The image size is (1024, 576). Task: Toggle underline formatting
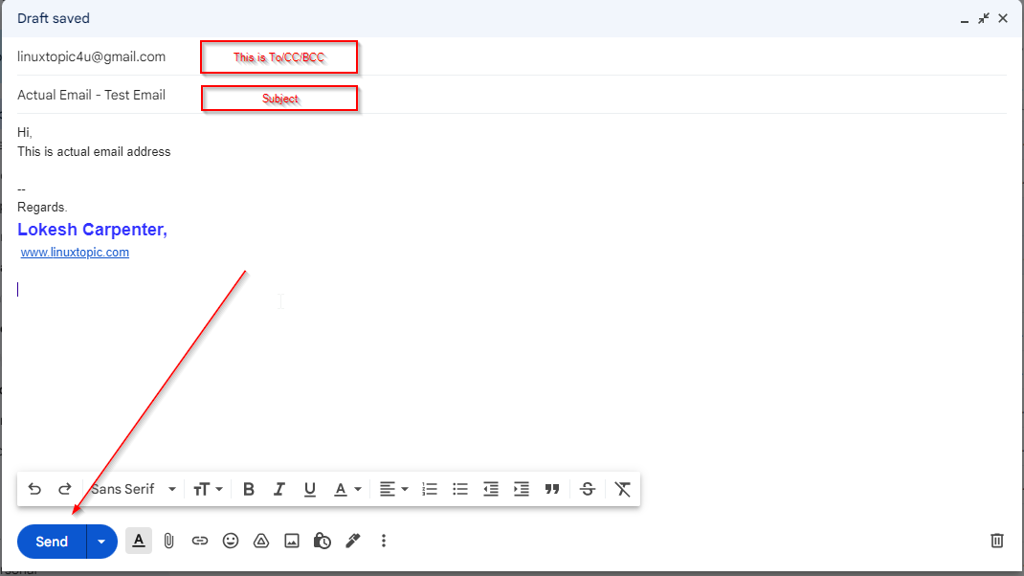point(309,489)
